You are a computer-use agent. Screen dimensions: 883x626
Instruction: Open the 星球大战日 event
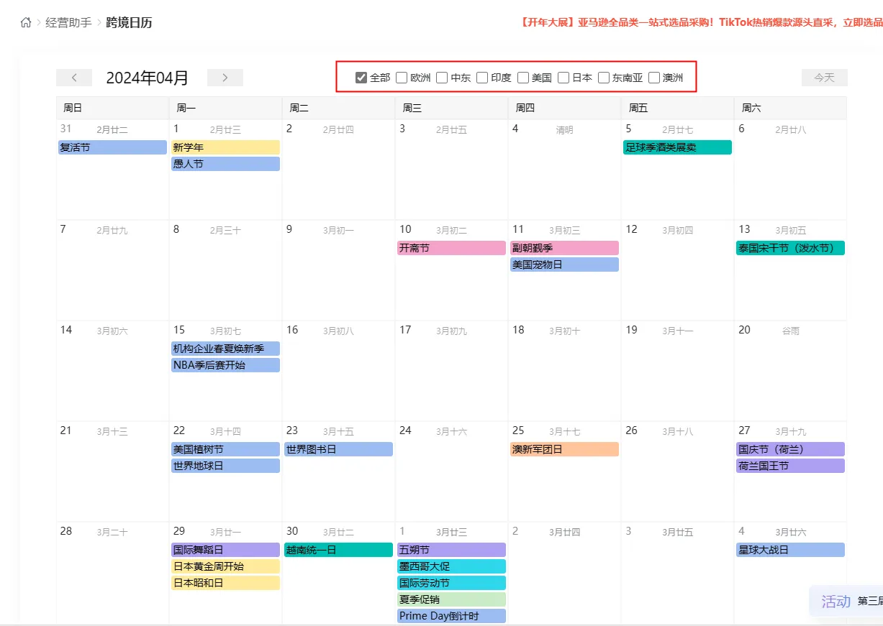coord(790,550)
